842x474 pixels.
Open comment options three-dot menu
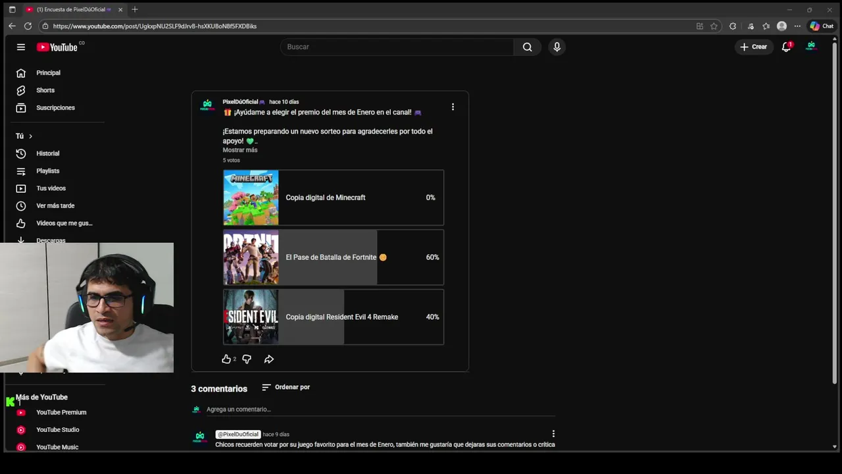[553, 434]
